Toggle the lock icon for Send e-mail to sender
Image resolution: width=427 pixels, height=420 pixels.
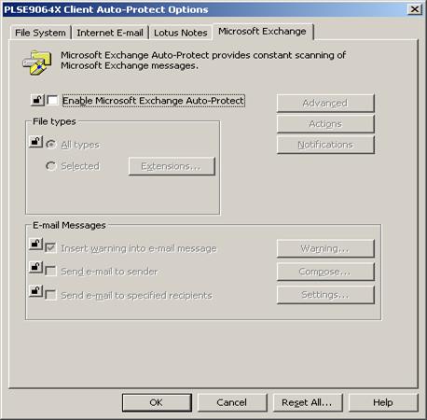coord(35,268)
